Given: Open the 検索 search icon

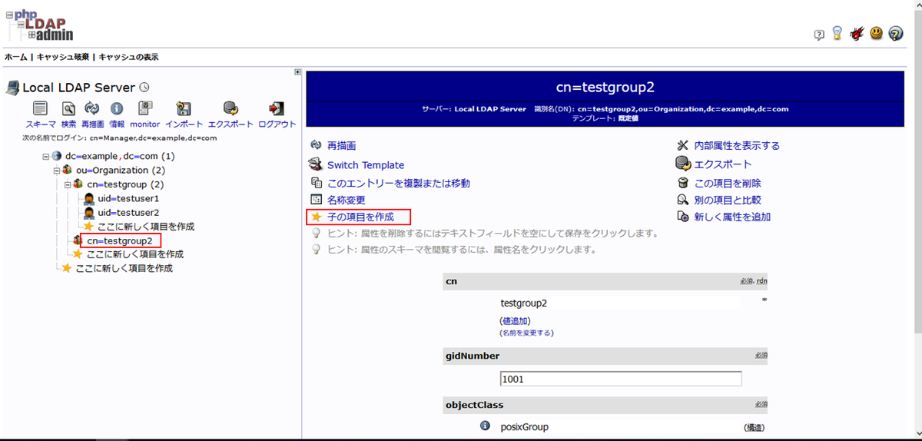Looking at the screenshot, I should 68,109.
